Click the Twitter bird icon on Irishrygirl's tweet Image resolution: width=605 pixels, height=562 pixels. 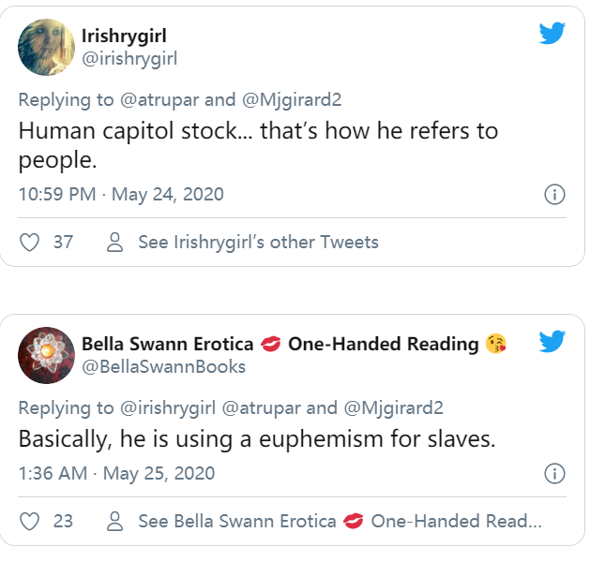552,35
